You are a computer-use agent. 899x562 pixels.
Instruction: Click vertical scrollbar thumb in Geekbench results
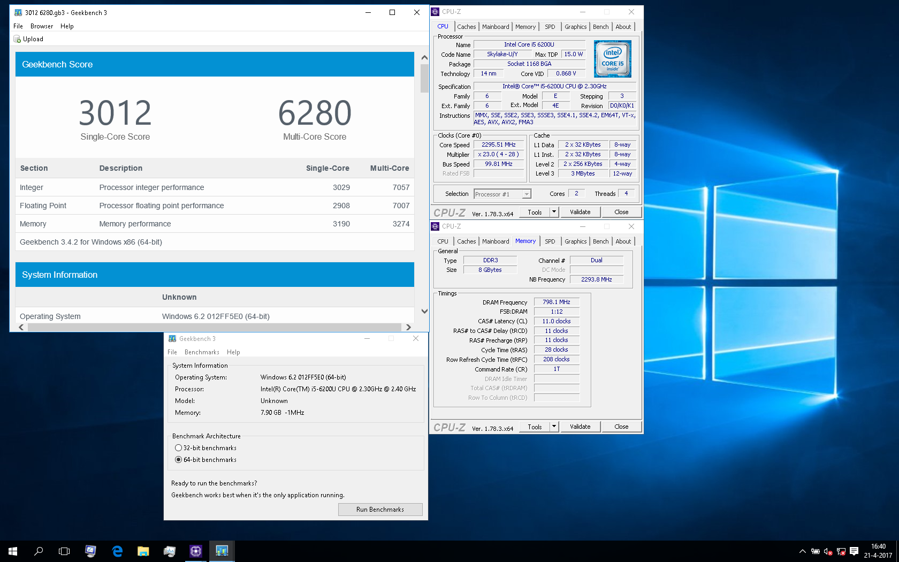[x=424, y=79]
